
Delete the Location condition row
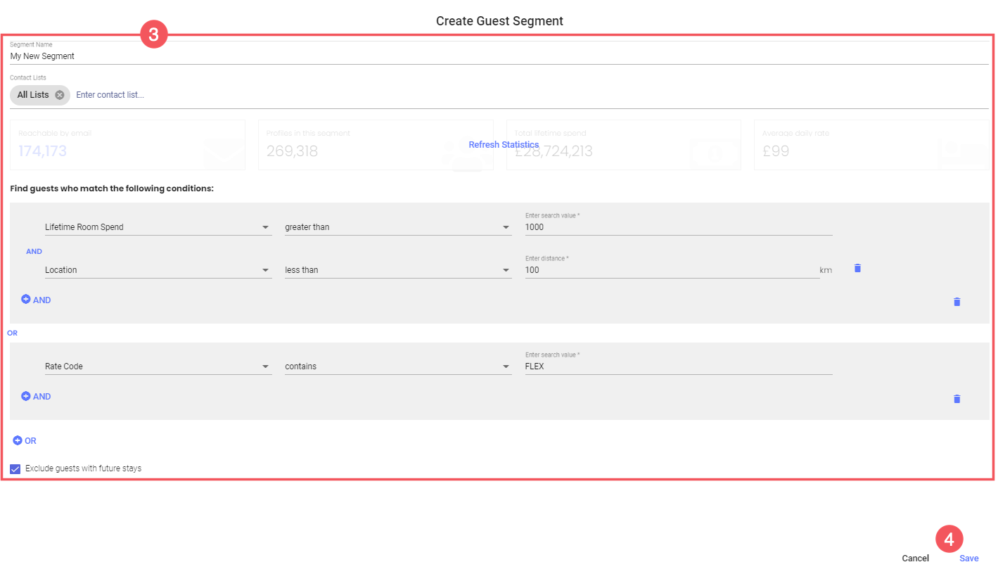(857, 268)
